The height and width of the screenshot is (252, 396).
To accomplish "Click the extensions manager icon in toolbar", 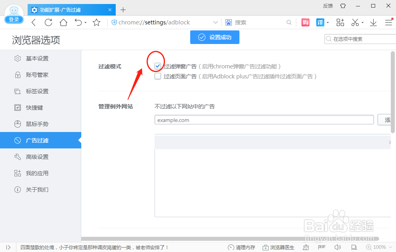I will [x=340, y=22].
